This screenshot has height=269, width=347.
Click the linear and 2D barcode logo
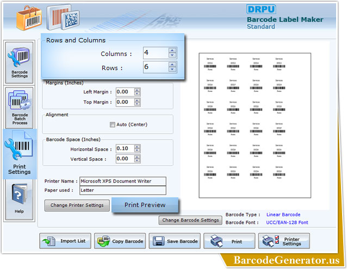[x=63, y=17]
